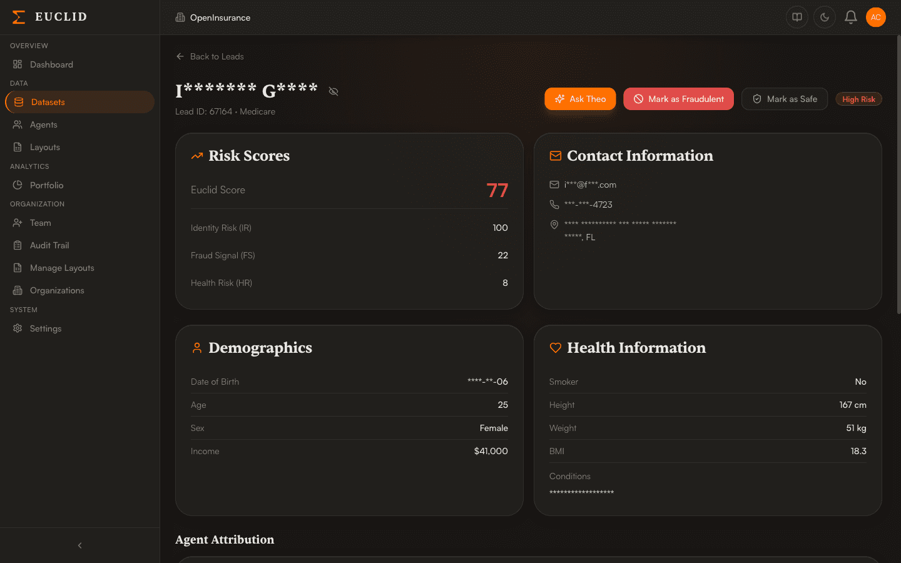The height and width of the screenshot is (563, 901).
Task: Click the Dashboard grid icon
Action: click(x=18, y=64)
